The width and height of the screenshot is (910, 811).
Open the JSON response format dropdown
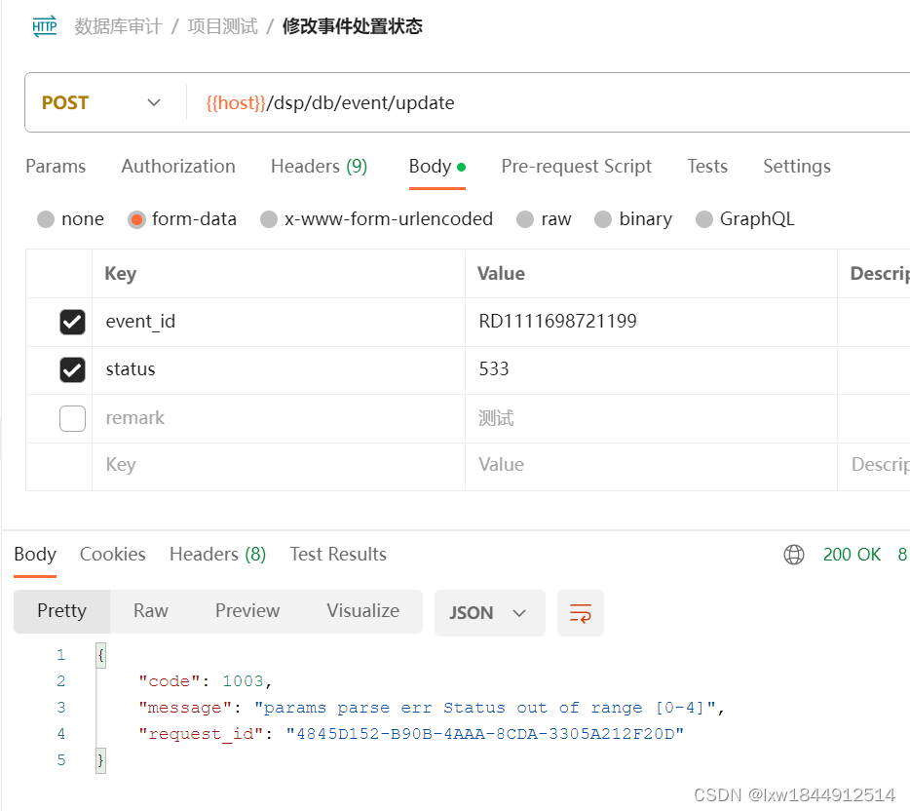(x=489, y=613)
